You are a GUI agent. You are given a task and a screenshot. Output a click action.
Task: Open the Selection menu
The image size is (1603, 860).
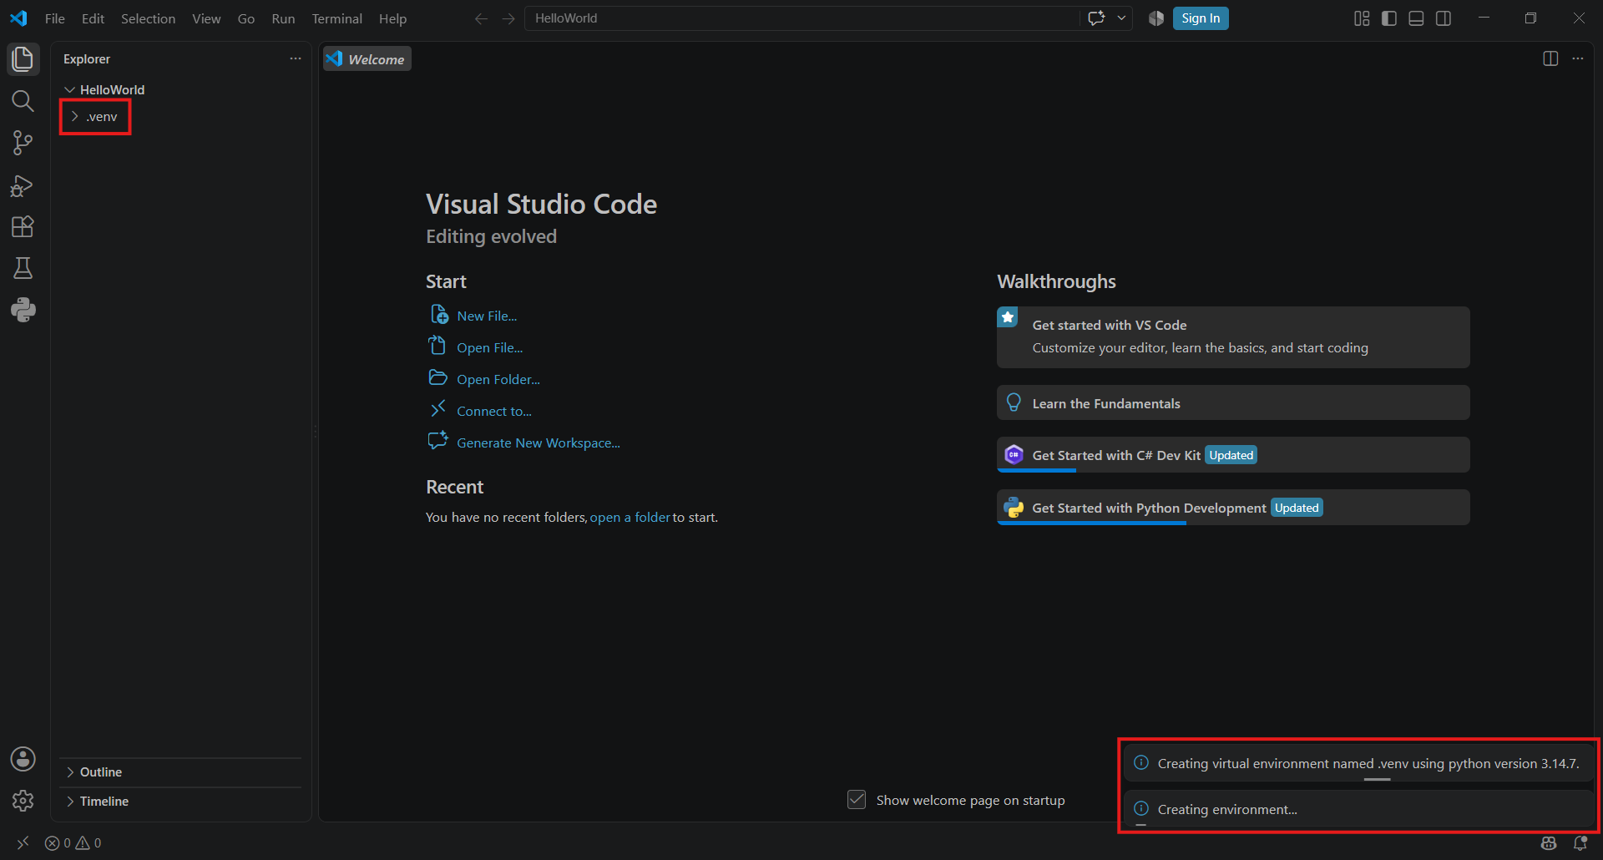[148, 18]
